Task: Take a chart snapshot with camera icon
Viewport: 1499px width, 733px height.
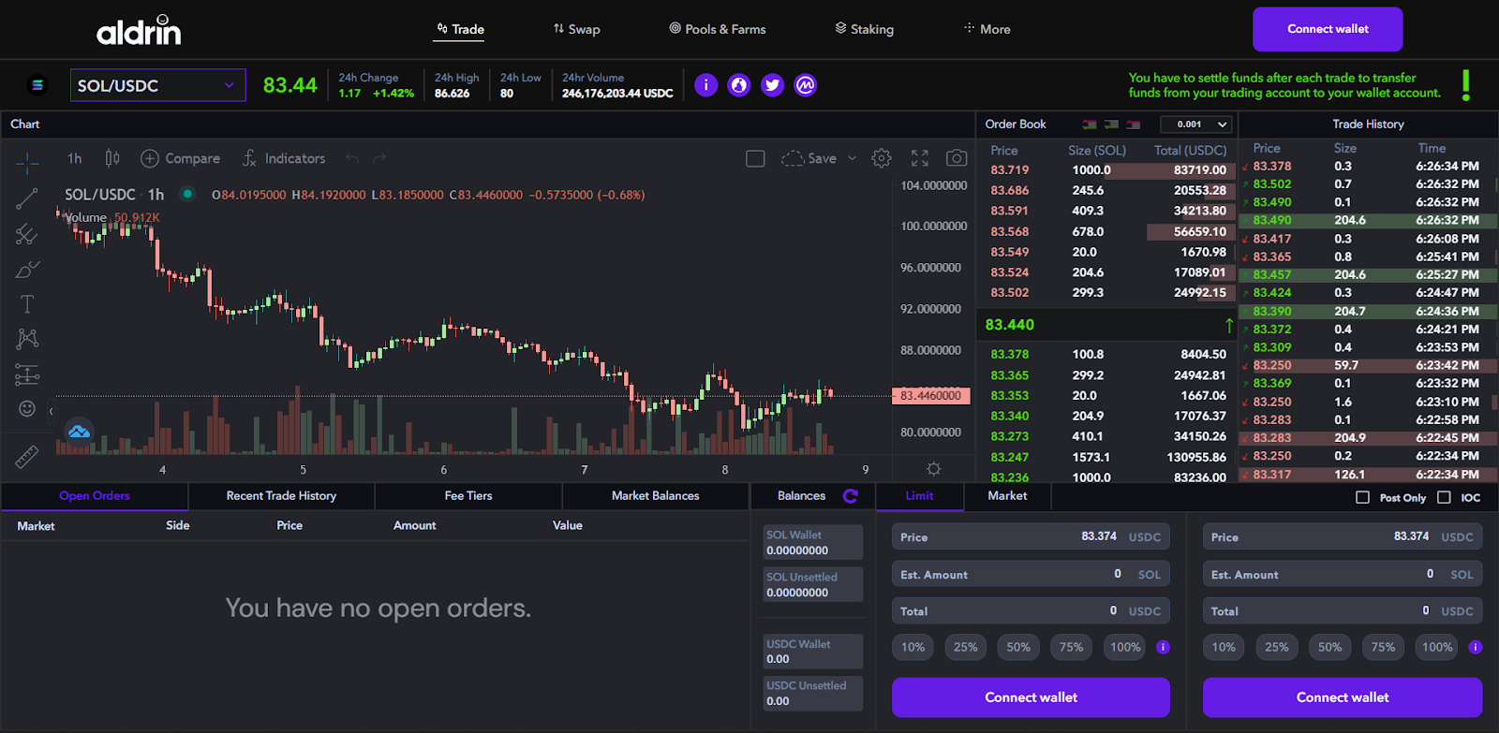Action: 957,158
